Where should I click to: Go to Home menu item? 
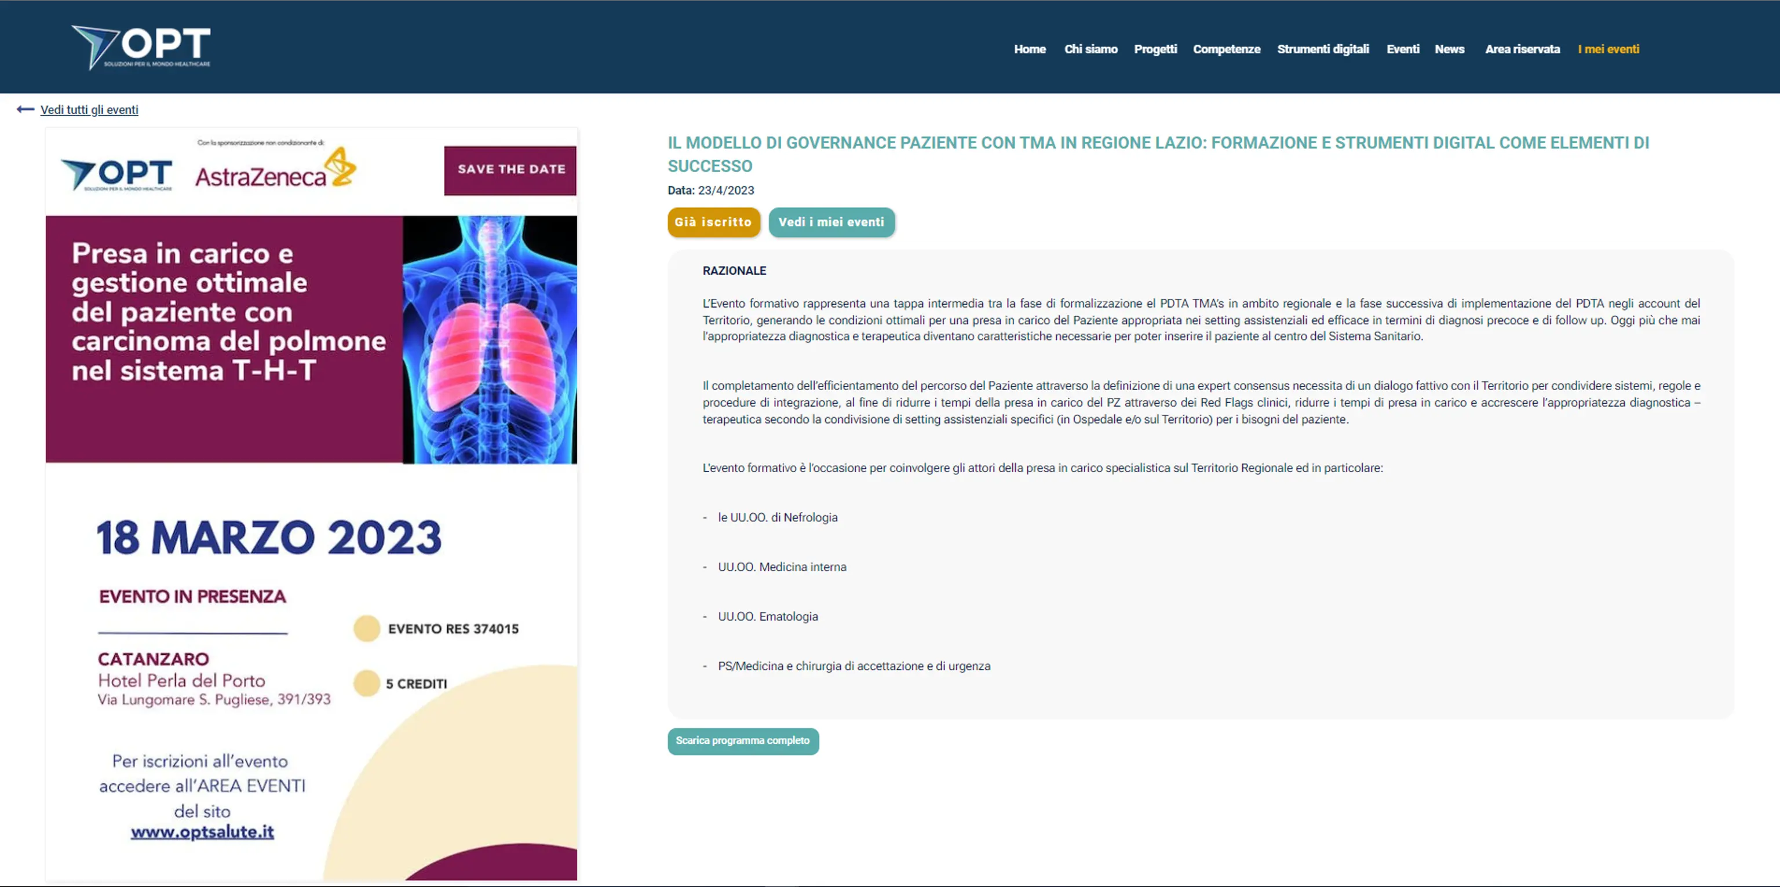pos(1029,49)
